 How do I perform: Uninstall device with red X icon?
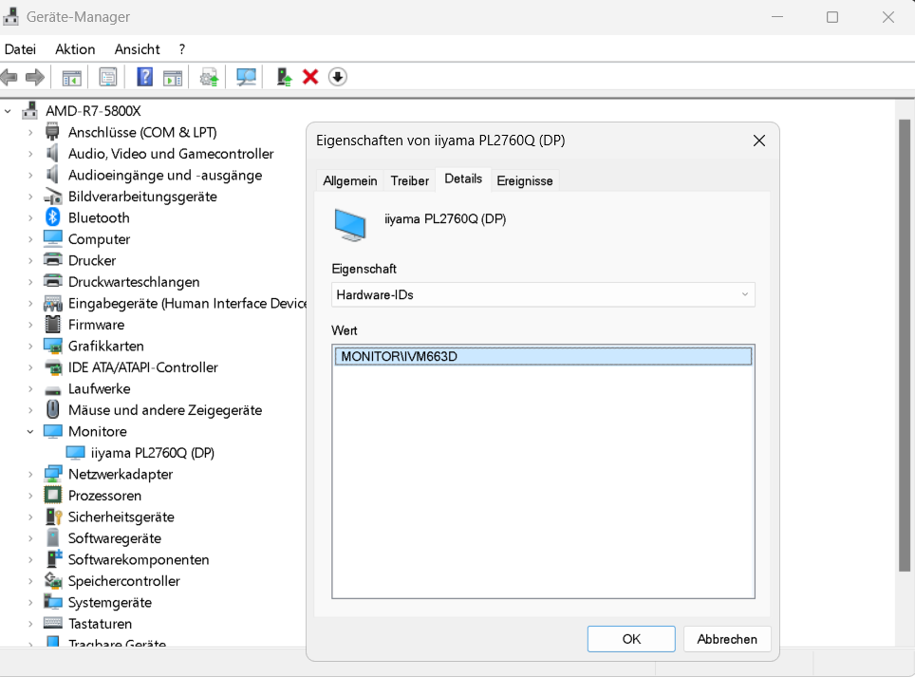[x=310, y=77]
